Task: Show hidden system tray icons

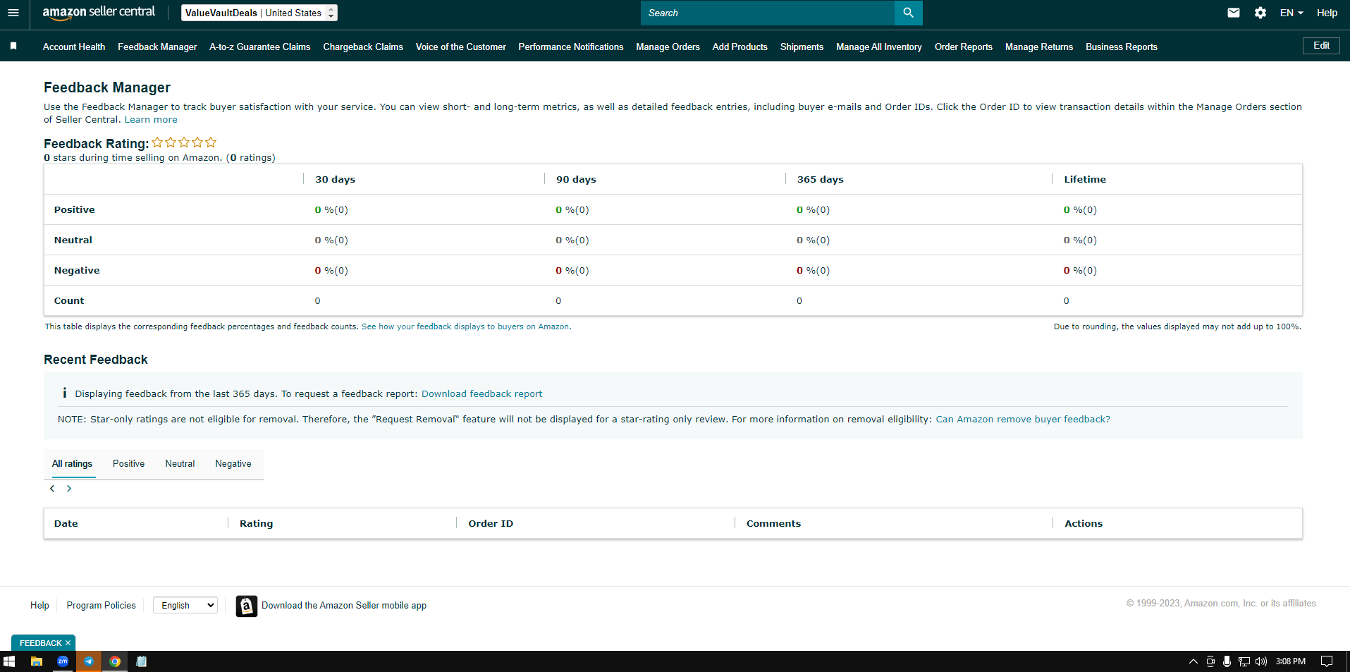Action: click(x=1193, y=661)
